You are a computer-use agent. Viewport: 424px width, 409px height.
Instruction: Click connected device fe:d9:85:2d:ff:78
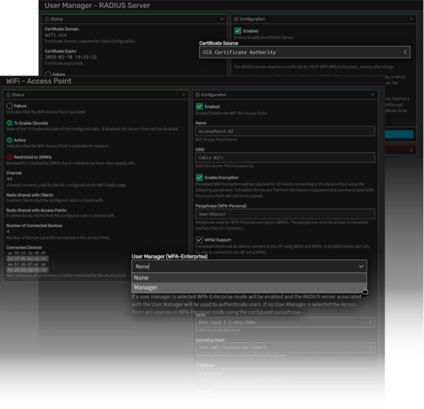tap(27, 270)
